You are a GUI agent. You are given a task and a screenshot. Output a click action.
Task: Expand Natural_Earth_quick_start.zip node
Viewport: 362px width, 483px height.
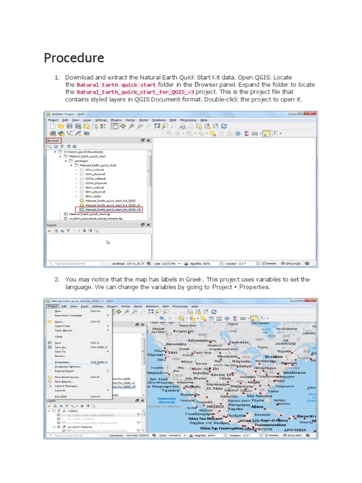coord(60,214)
